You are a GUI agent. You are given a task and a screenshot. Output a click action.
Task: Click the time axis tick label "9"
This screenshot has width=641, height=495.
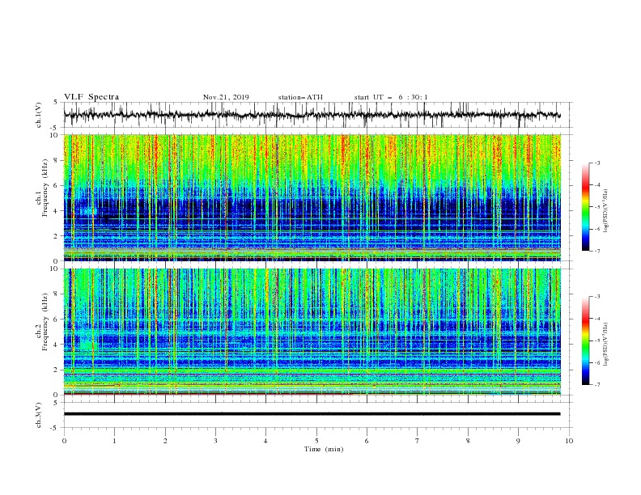coord(518,441)
